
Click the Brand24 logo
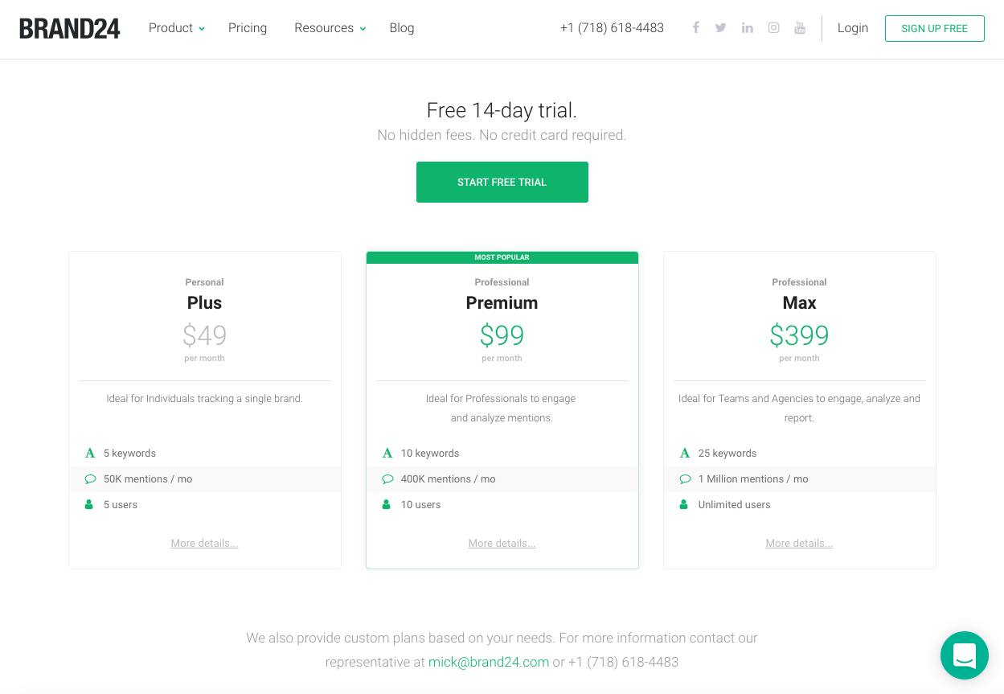[70, 28]
